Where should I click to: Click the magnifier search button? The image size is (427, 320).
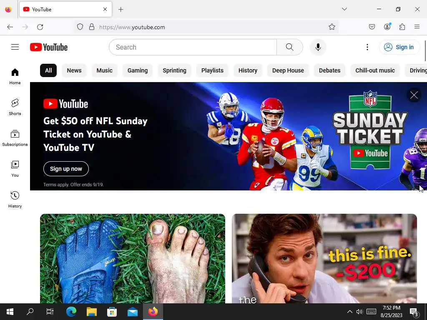coord(290,47)
